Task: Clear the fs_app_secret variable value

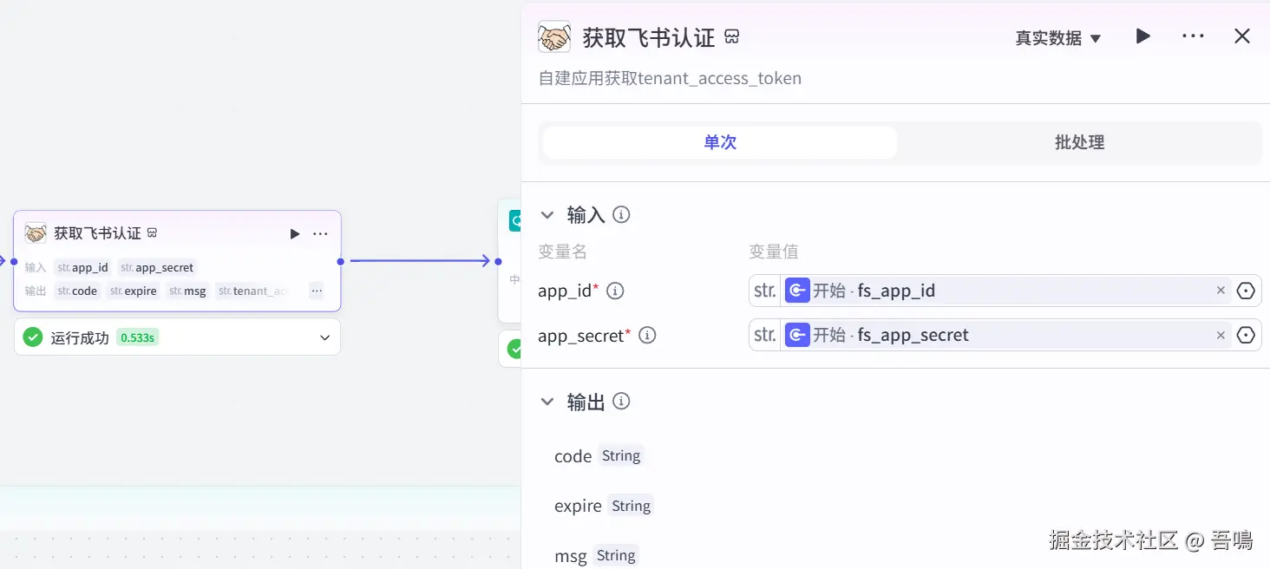Action: pyautogui.click(x=1221, y=335)
